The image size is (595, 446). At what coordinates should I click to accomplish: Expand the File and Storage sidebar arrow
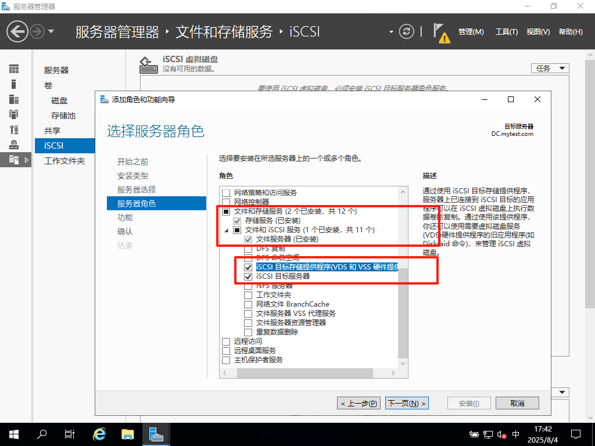click(27, 160)
